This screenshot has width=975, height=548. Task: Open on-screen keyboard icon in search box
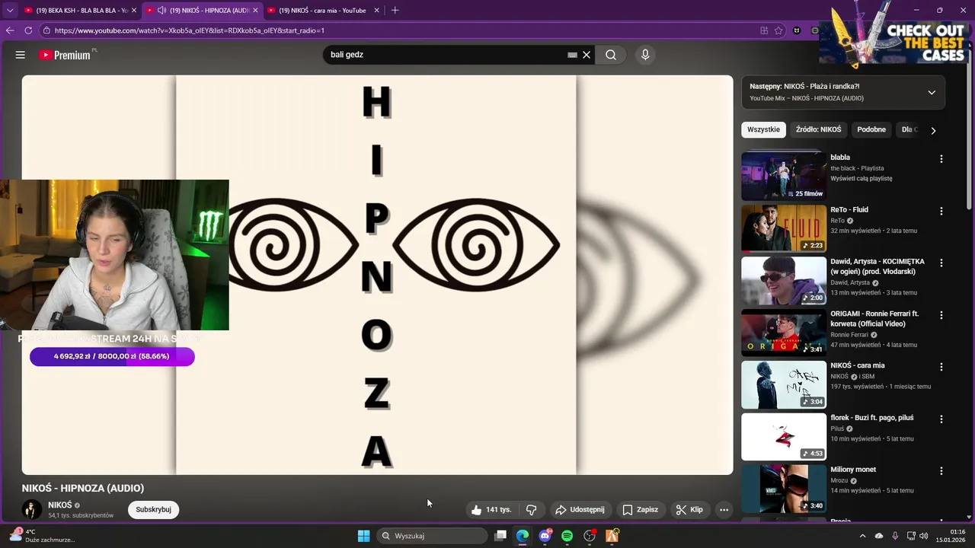tap(572, 55)
